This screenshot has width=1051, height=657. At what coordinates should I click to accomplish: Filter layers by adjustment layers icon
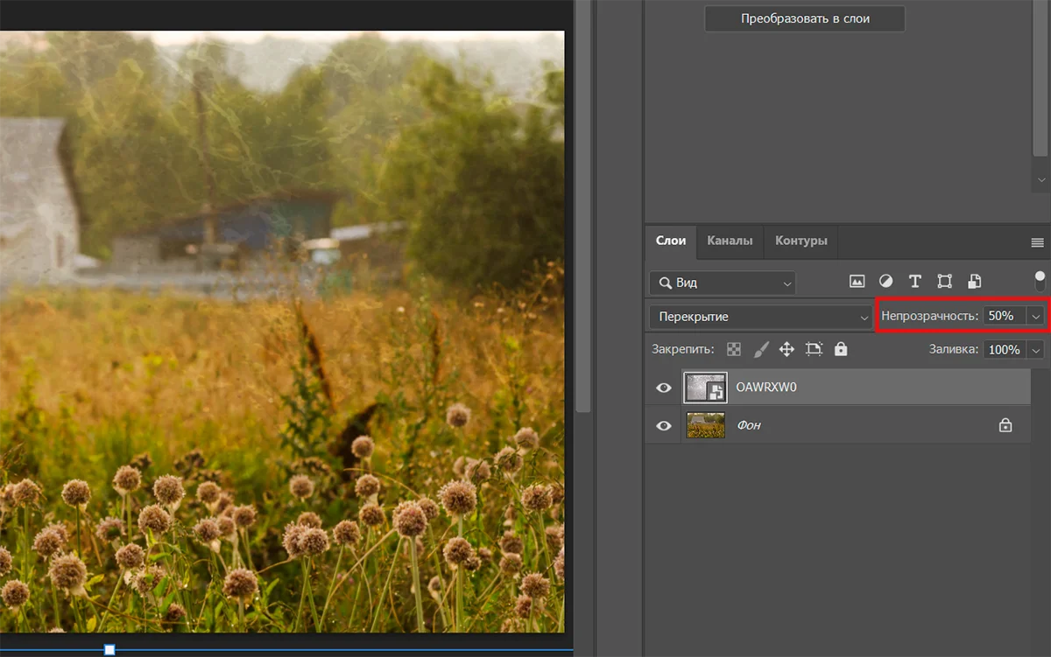(885, 282)
